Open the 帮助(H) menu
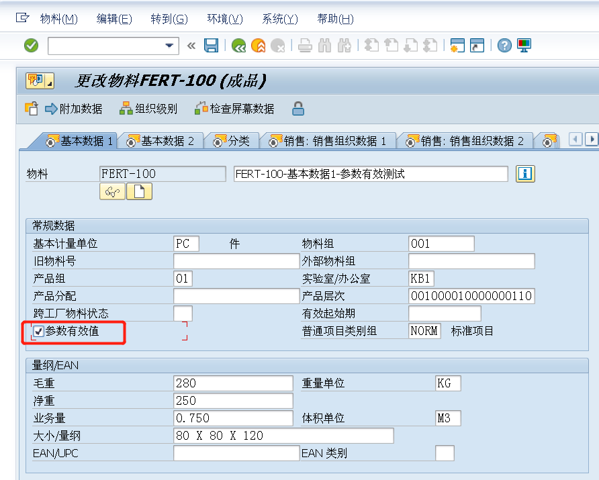This screenshot has width=599, height=480. click(335, 19)
